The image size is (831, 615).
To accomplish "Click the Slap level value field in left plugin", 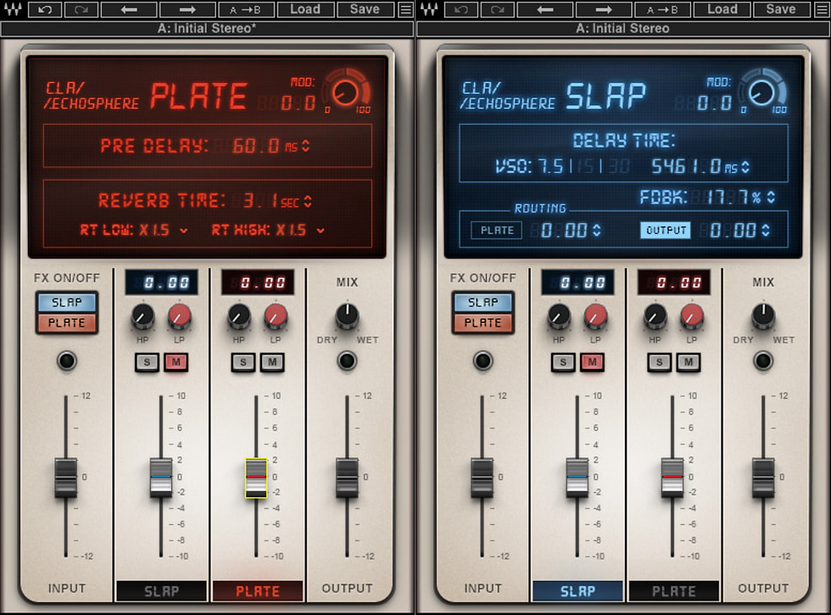I will coord(162,282).
